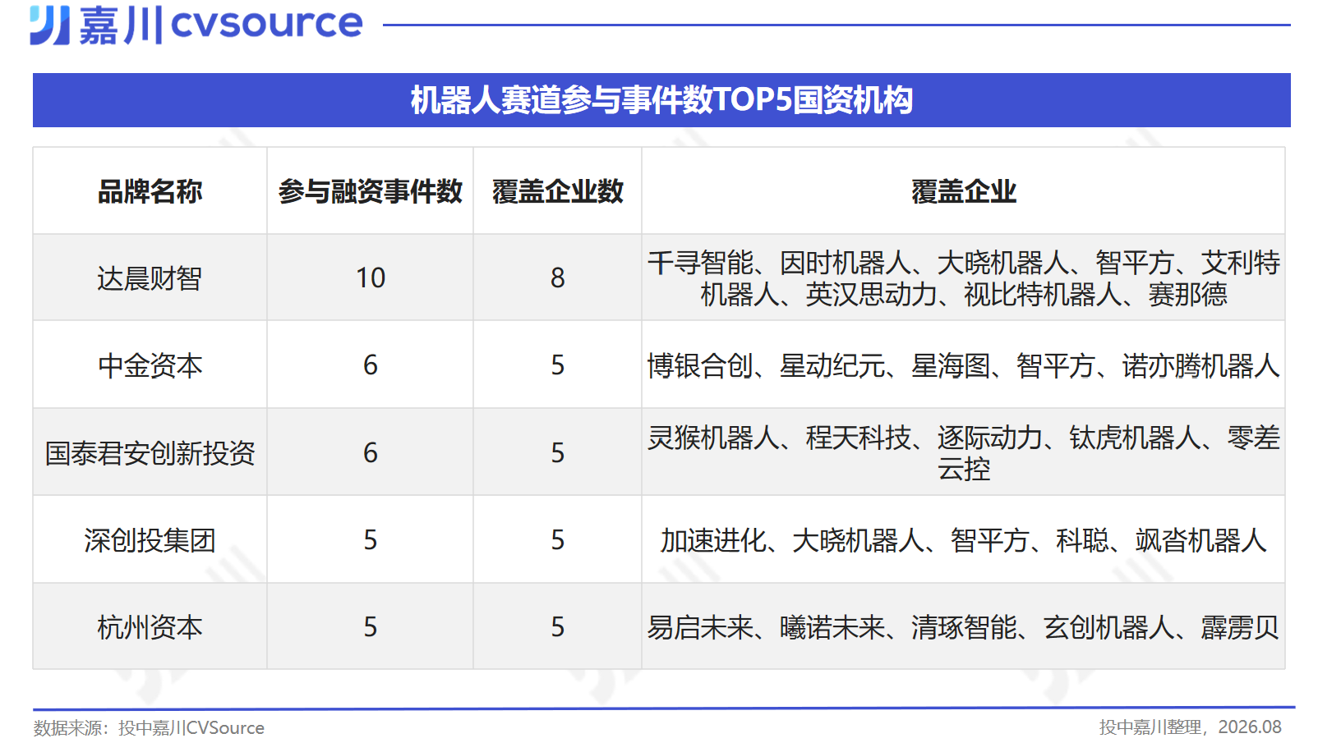Select the company name 博银合创
Viewport: 1318px width, 752px height.
(700, 365)
